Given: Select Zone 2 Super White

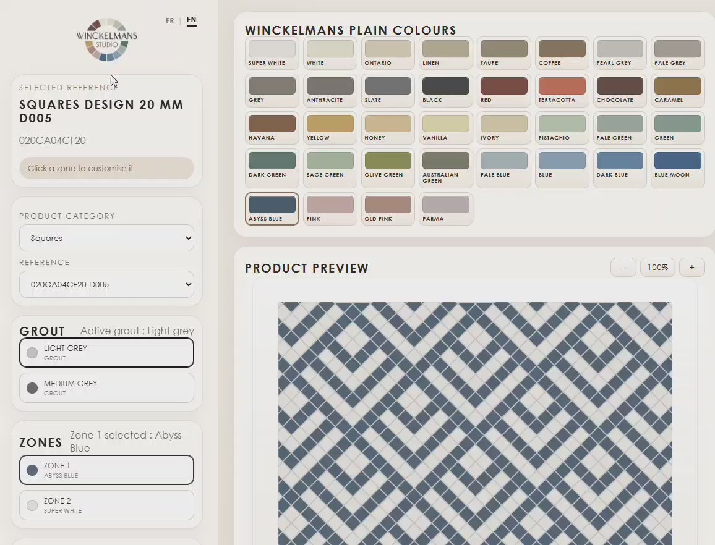Looking at the screenshot, I should coord(107,505).
